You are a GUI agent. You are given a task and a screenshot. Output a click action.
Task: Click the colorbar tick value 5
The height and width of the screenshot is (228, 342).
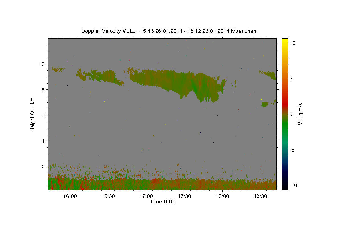[291, 79]
